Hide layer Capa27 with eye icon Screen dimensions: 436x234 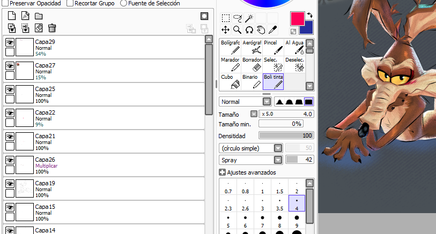pos(10,66)
